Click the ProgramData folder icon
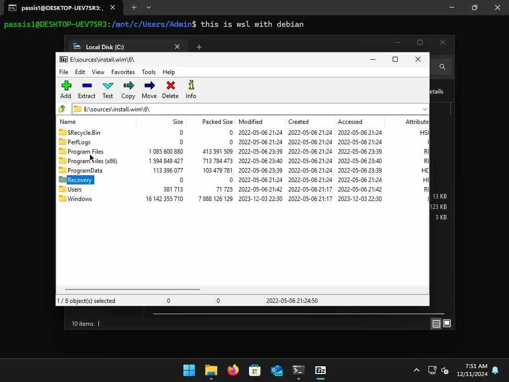The height and width of the screenshot is (382, 509). click(63, 170)
